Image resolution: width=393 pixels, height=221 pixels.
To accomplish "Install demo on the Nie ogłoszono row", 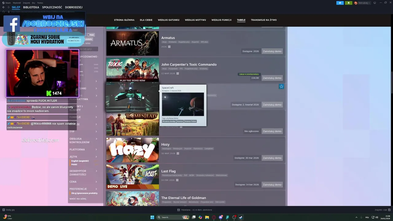I will 272,131.
